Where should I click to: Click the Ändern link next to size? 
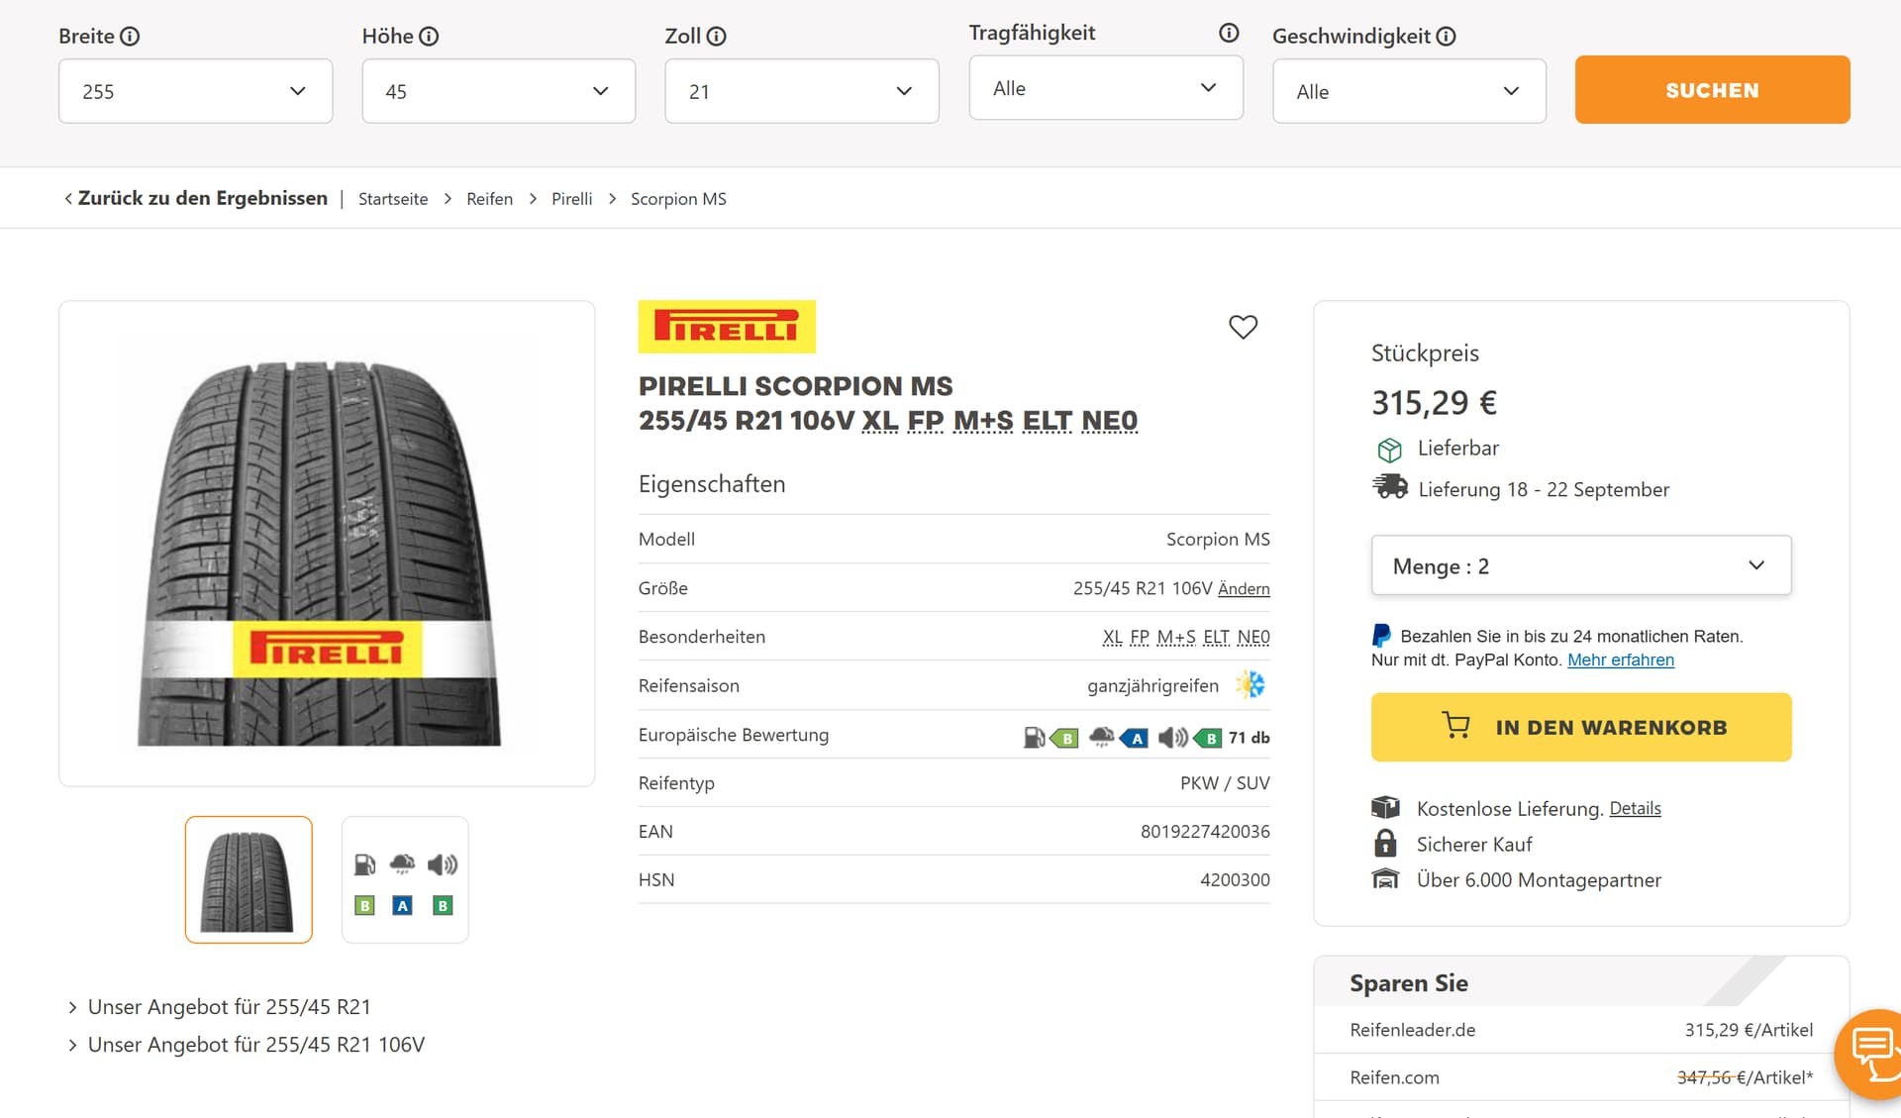coord(1244,588)
